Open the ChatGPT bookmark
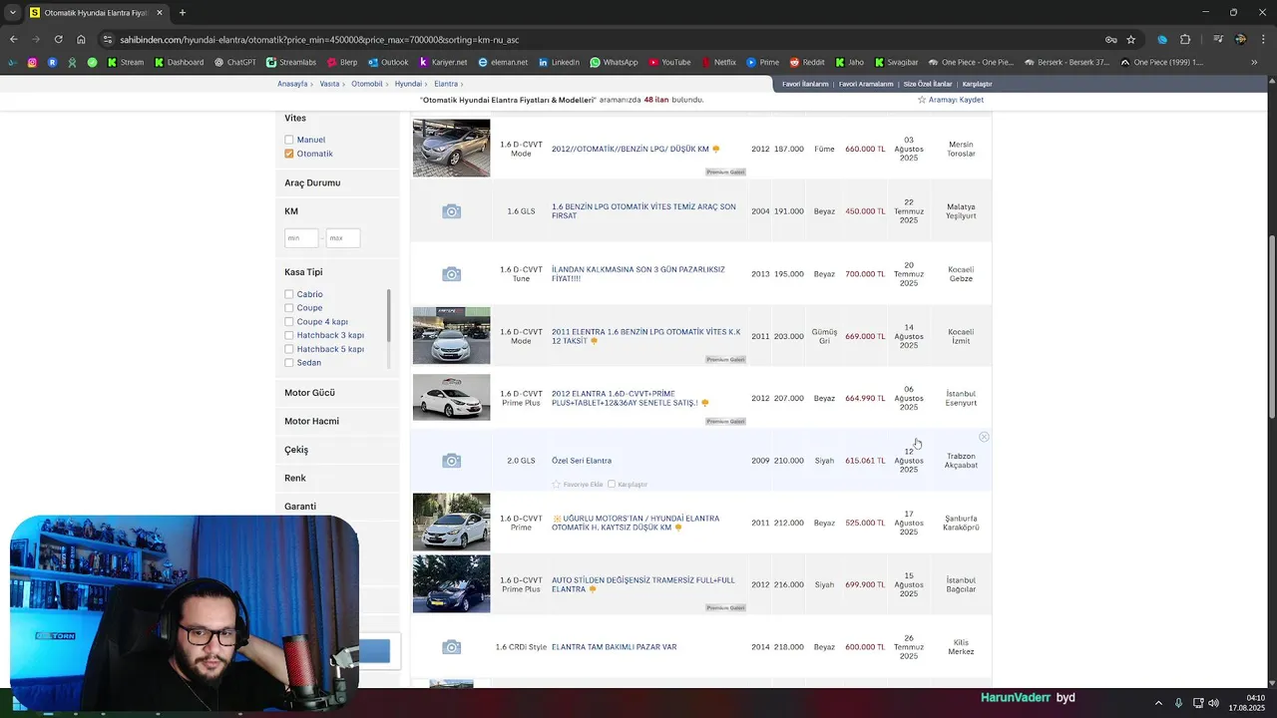Image resolution: width=1277 pixels, height=718 pixels. (235, 62)
